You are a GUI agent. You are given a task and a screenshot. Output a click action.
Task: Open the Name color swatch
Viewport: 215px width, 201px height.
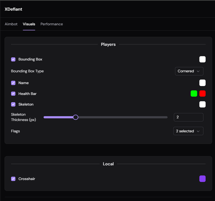tap(202, 83)
